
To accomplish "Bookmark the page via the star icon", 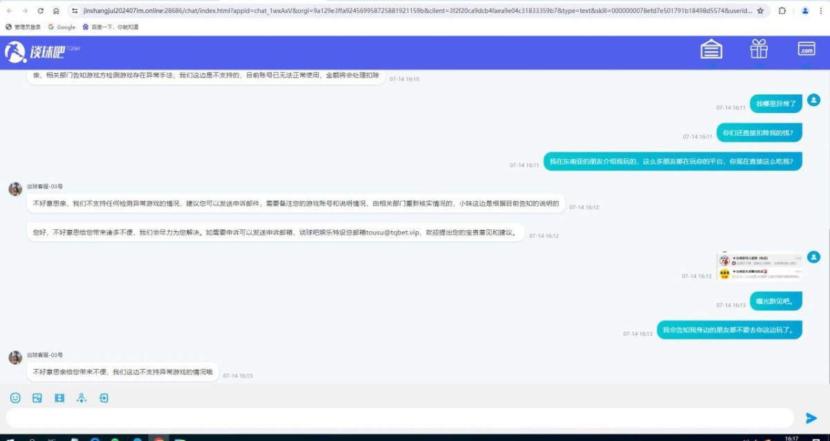I will [762, 12].
